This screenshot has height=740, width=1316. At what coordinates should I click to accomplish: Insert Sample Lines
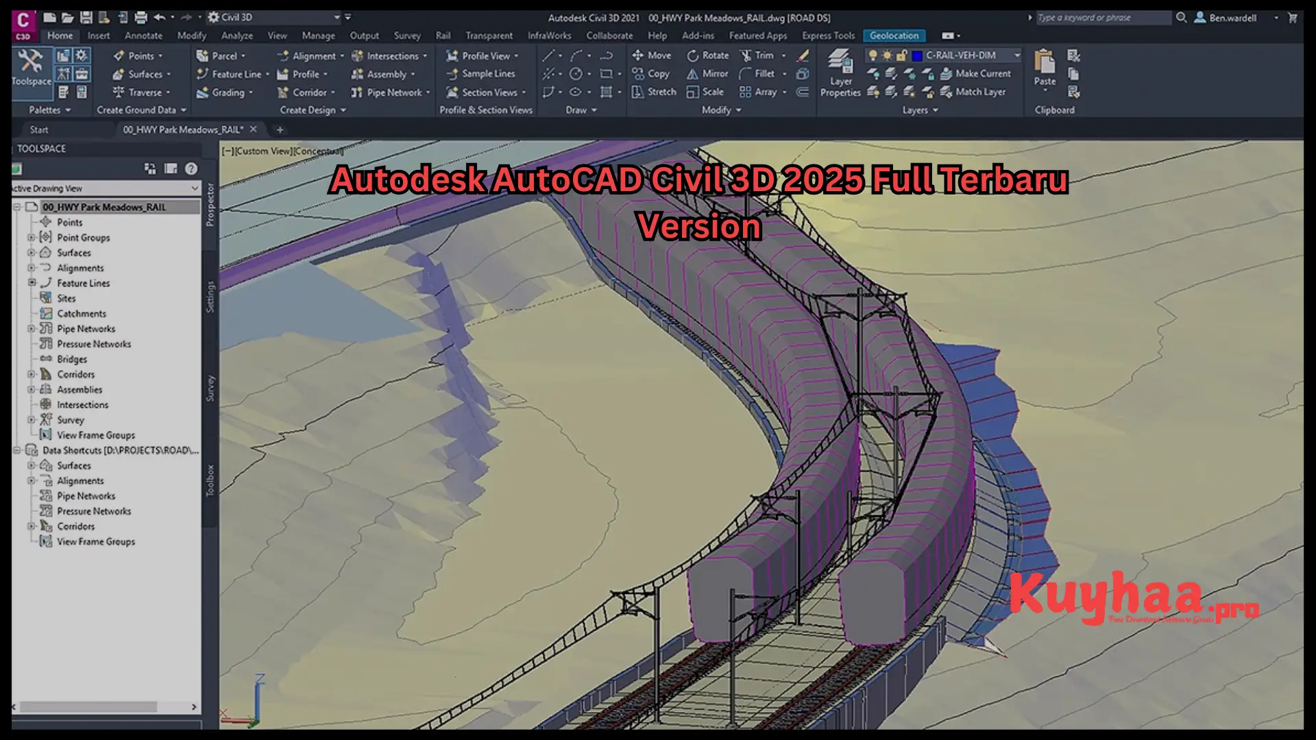click(485, 74)
